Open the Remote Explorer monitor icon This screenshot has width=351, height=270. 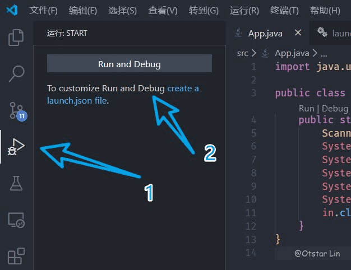coord(16,220)
